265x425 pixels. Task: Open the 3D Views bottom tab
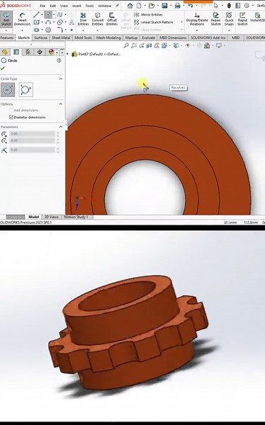tap(52, 217)
